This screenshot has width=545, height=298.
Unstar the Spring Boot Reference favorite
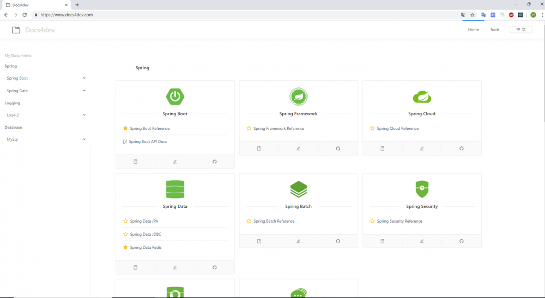pyautogui.click(x=125, y=128)
